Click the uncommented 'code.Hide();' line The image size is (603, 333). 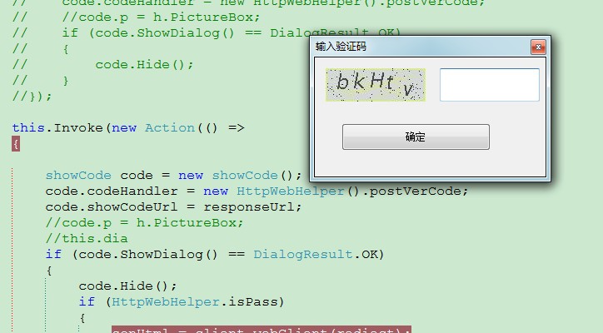(x=127, y=286)
